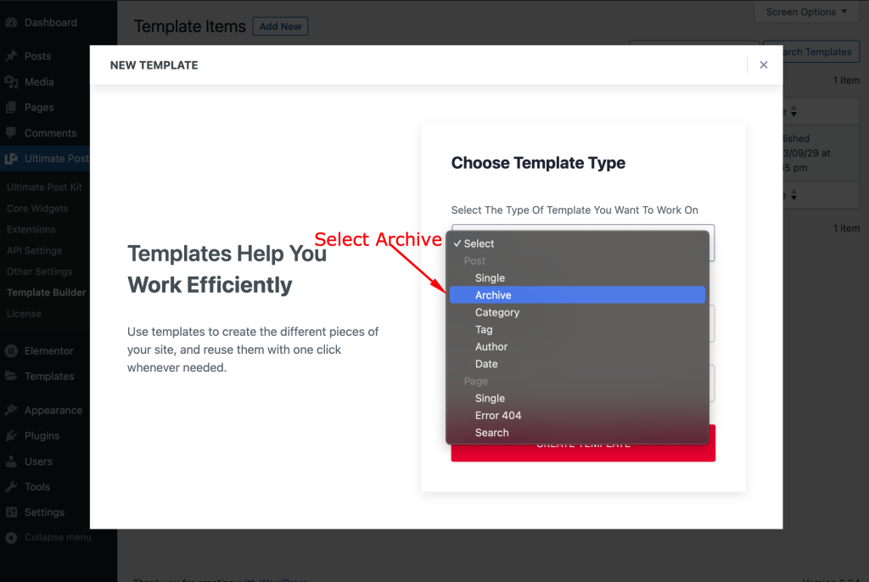Open Core Widgets submenu item
Screen dimensions: 869x582
(x=37, y=209)
